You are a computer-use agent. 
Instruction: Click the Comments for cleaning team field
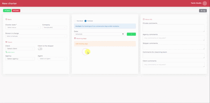pyautogui.click(x=174, y=56)
